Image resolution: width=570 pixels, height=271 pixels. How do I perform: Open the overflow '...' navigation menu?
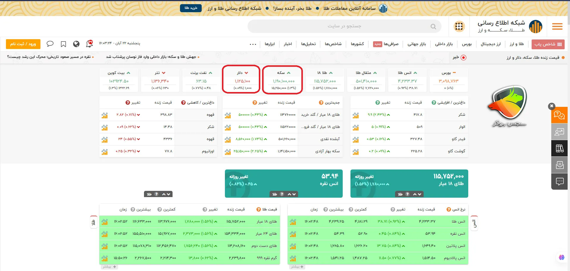(x=253, y=44)
